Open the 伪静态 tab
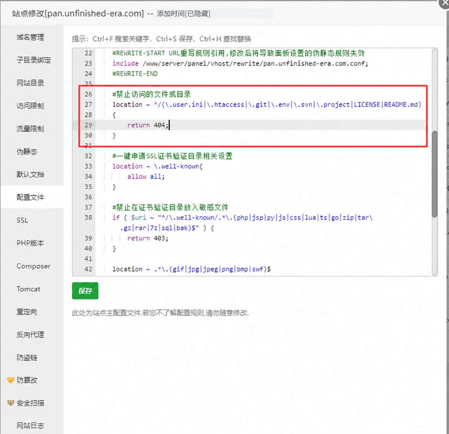 click(x=27, y=151)
